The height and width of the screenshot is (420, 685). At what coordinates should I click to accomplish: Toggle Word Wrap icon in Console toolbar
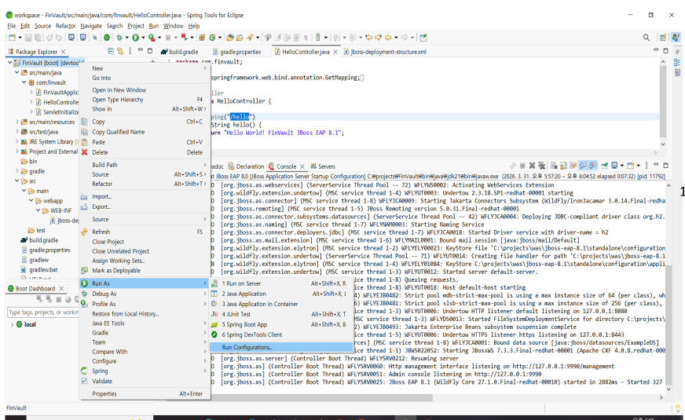(x=573, y=166)
